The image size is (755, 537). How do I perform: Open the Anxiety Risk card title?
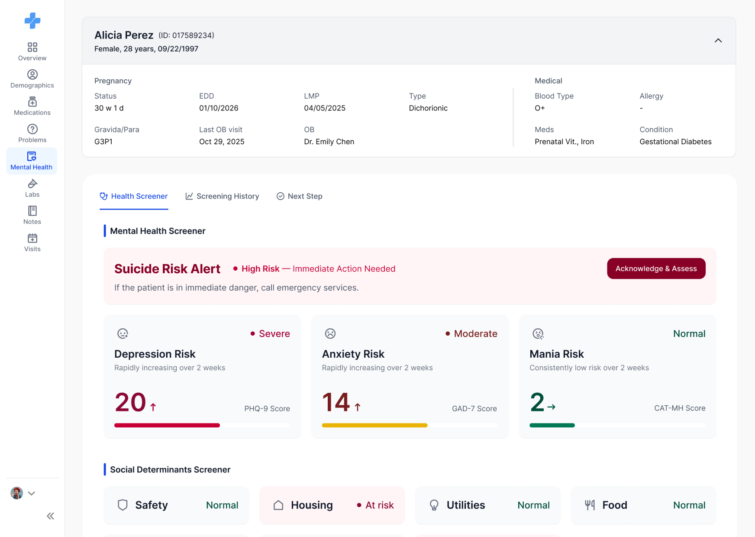353,354
